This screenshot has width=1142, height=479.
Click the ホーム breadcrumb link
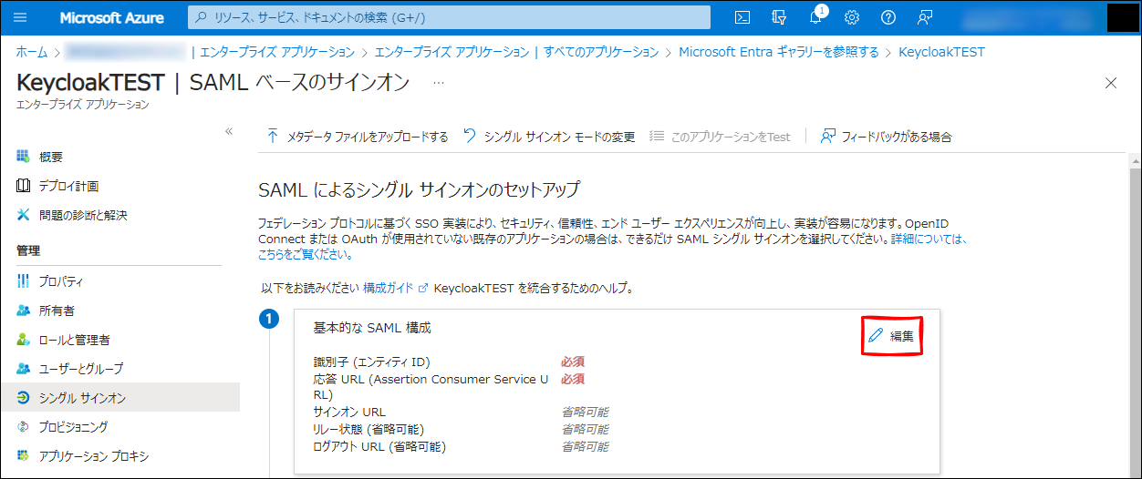pyautogui.click(x=32, y=52)
